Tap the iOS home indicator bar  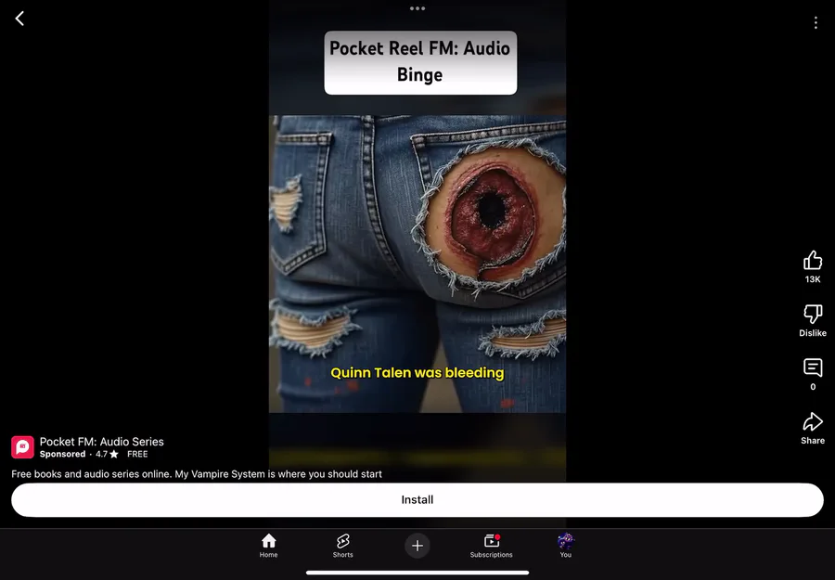tap(417, 574)
